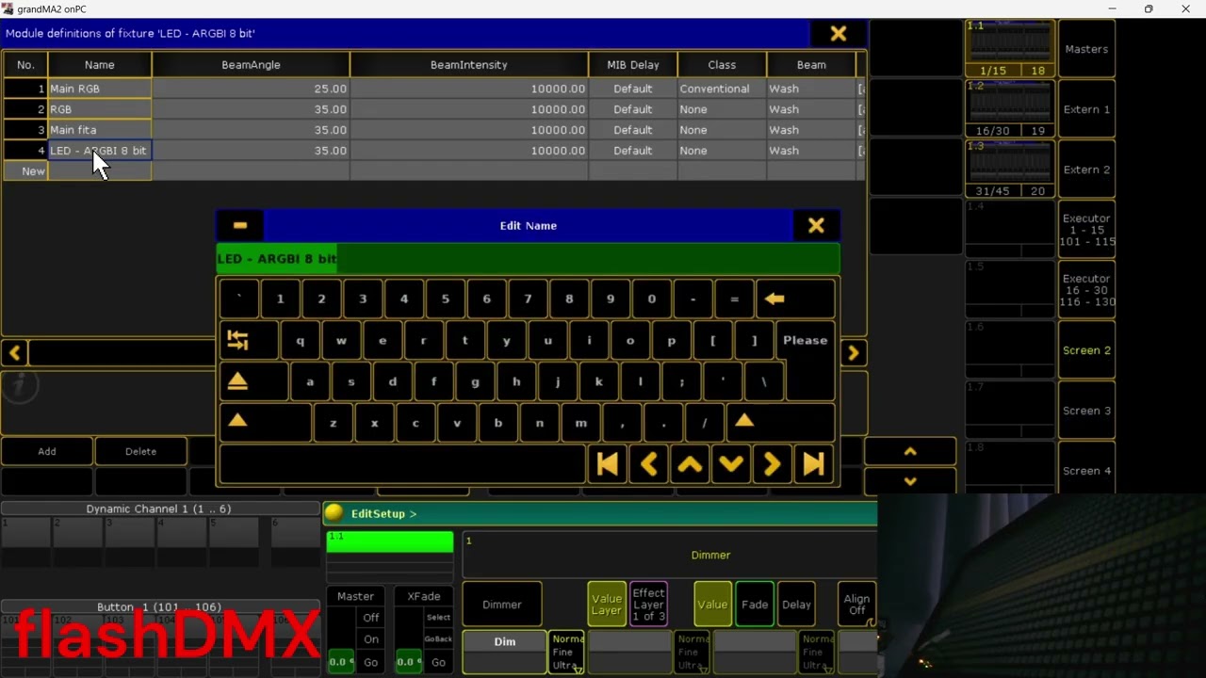
Task: Click the 'q' key on virtual keyboard
Action: coord(301,340)
